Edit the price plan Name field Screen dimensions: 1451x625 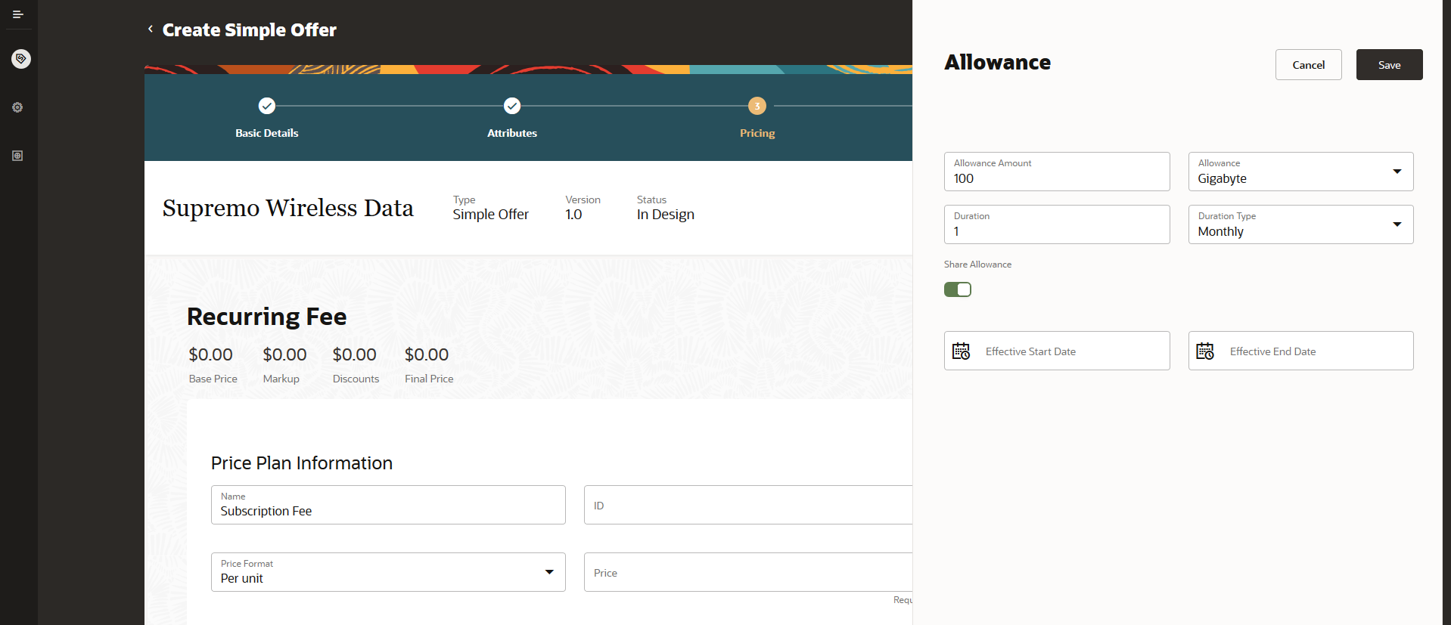(x=388, y=505)
